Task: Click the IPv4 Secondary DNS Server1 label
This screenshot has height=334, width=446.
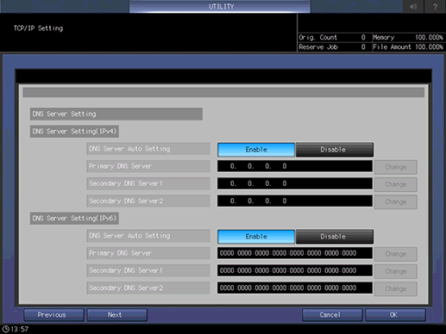Action: (x=148, y=183)
